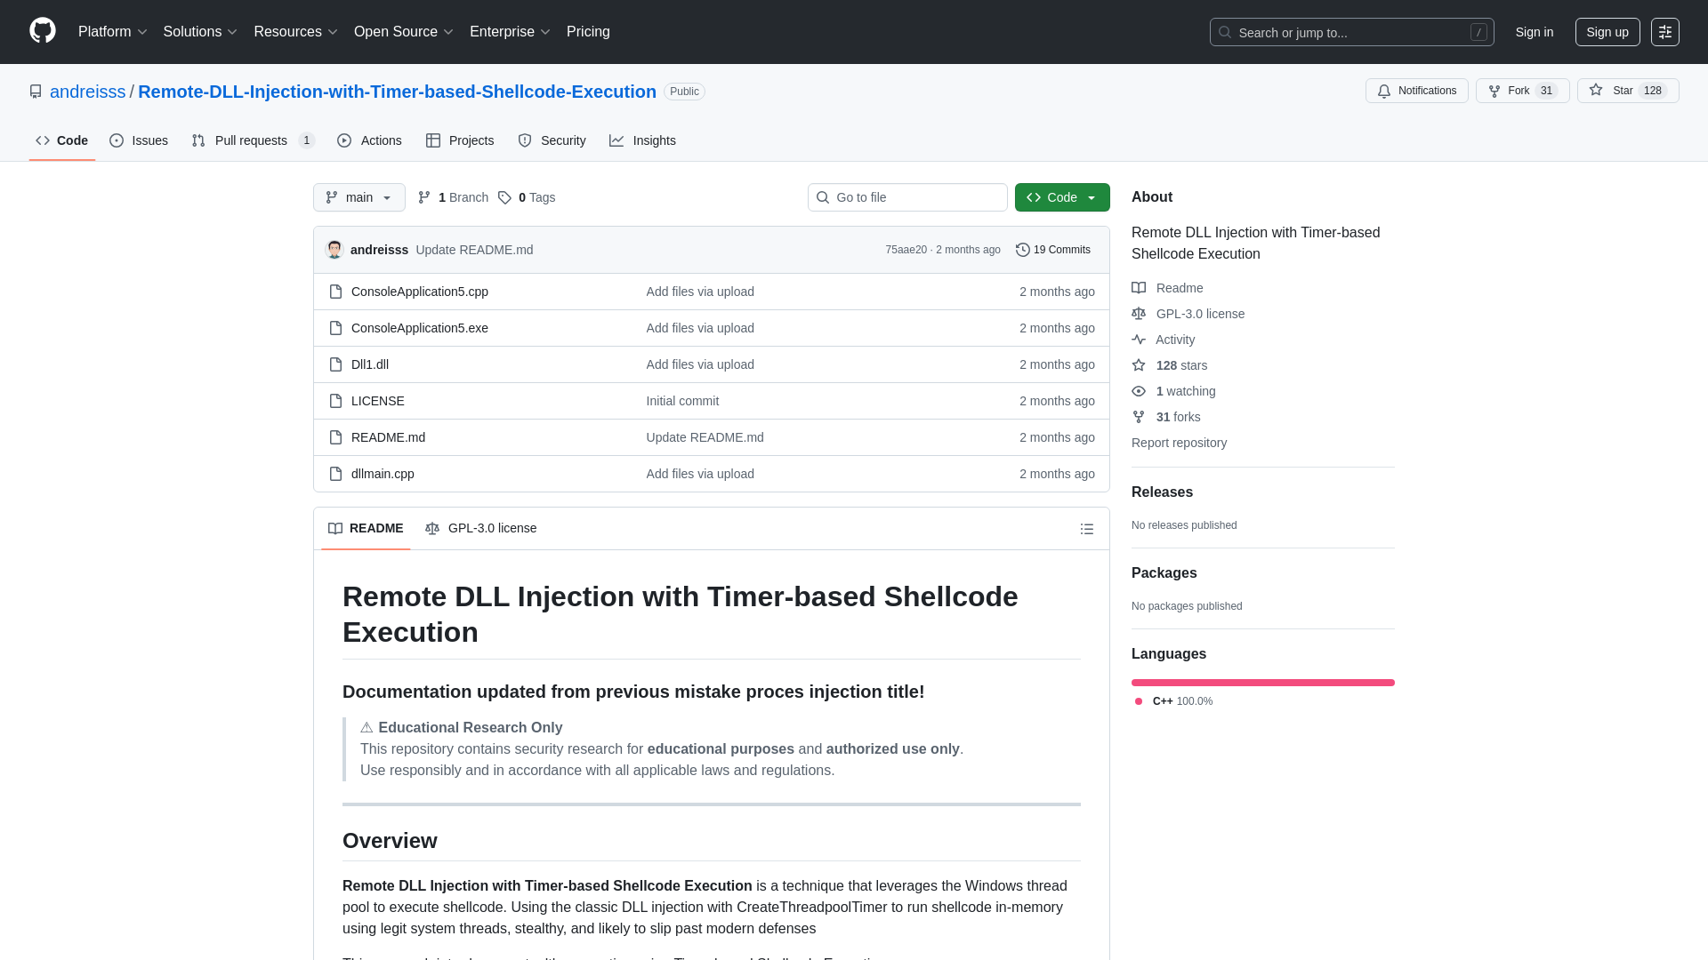
Task: Select the README tab in file viewer
Action: (366, 528)
